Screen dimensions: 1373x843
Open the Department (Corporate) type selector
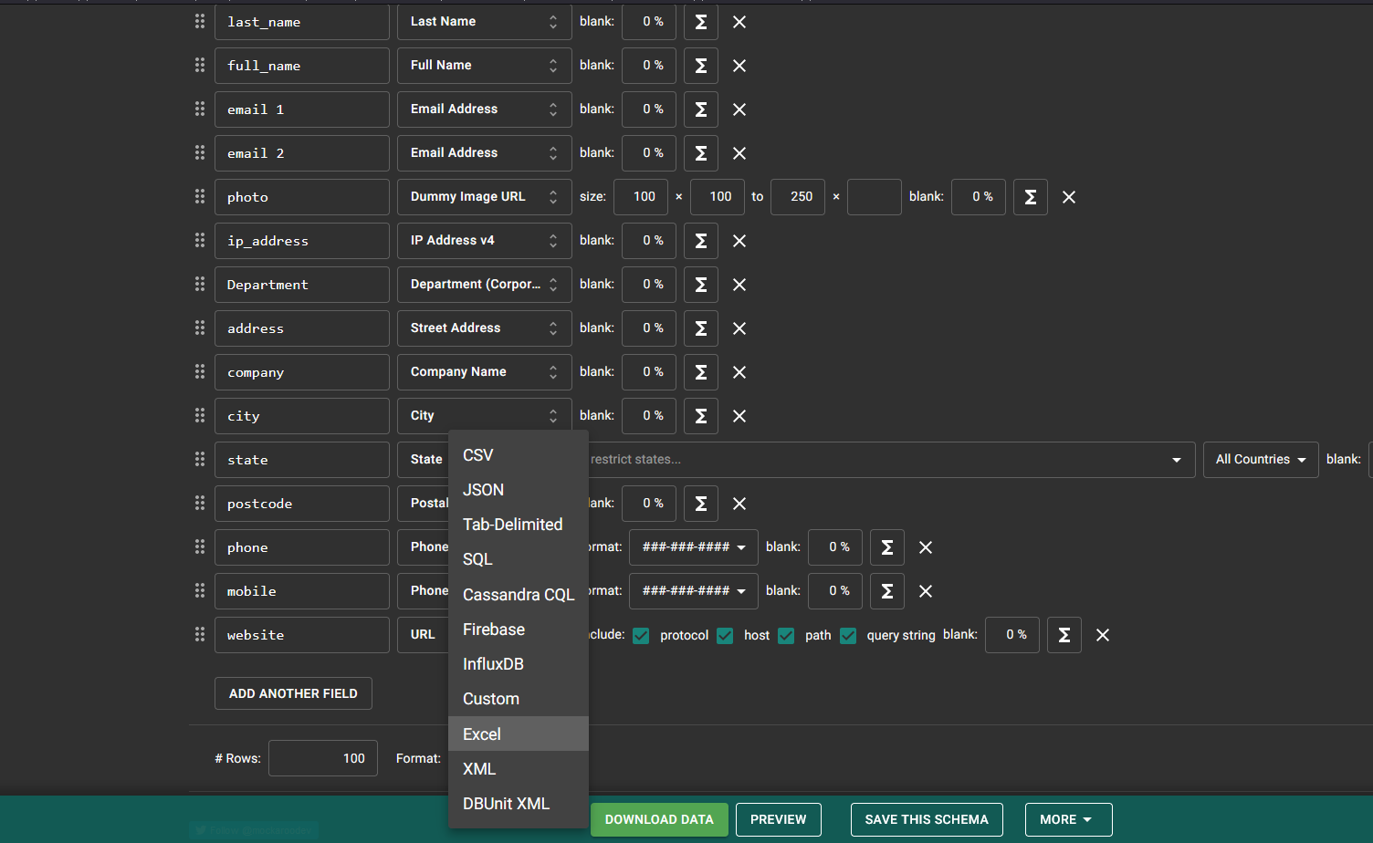click(x=485, y=285)
